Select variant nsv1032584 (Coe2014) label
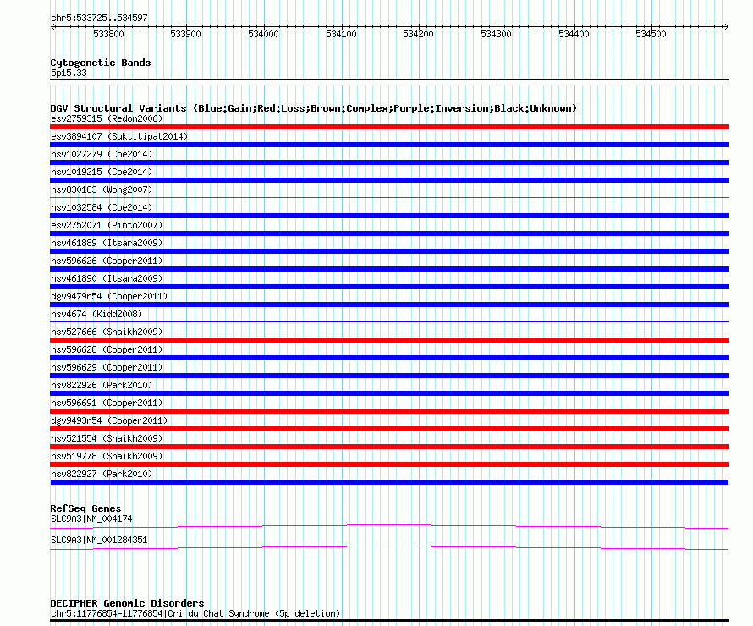This screenshot has height=626, width=753. pyautogui.click(x=102, y=207)
